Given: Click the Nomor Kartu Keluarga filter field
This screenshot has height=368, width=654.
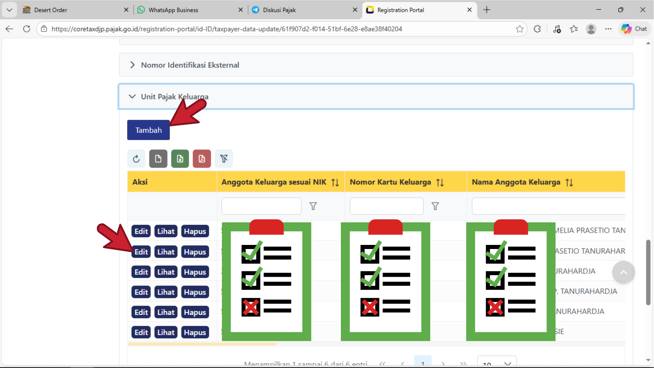Looking at the screenshot, I should point(386,206).
